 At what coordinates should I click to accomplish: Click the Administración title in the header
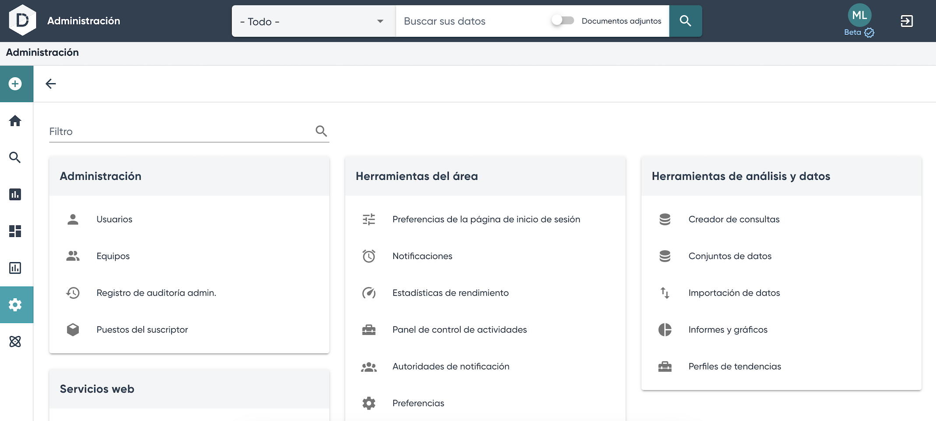click(84, 21)
